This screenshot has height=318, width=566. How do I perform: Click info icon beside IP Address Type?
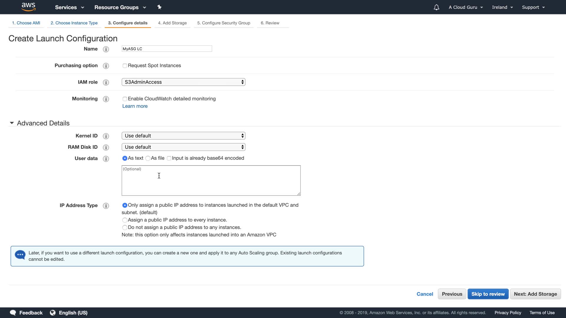click(106, 206)
